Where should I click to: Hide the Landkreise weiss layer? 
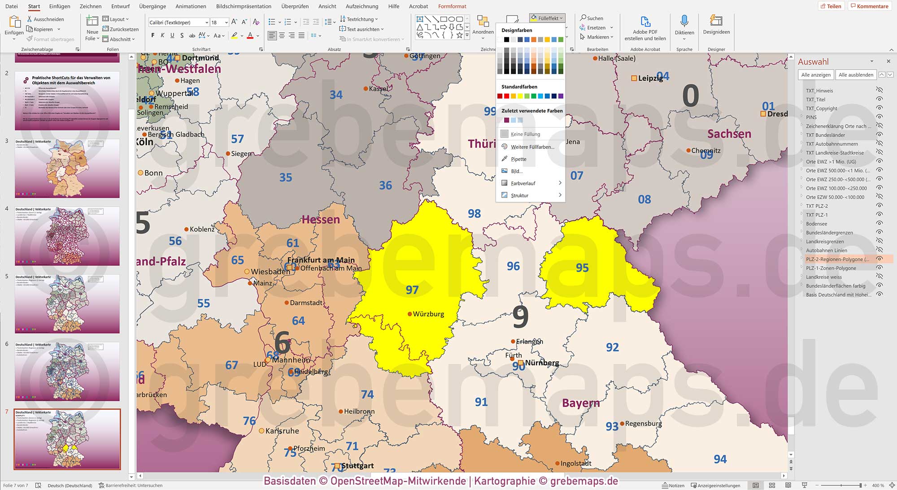pos(878,277)
